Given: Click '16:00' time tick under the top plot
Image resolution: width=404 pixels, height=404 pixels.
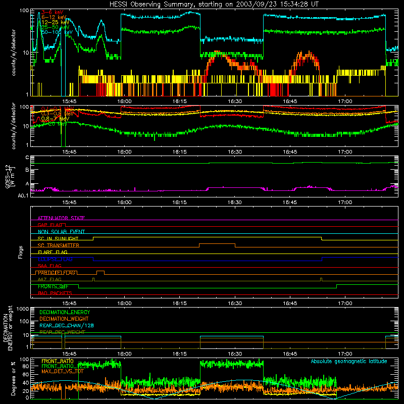Looking at the screenshot, I should tap(124, 102).
